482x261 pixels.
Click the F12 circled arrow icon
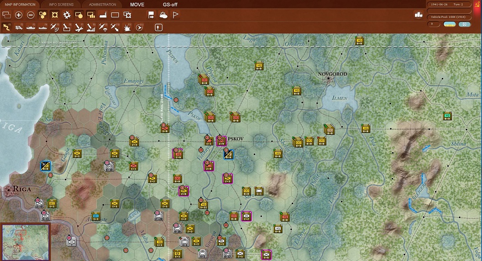click(x=139, y=27)
